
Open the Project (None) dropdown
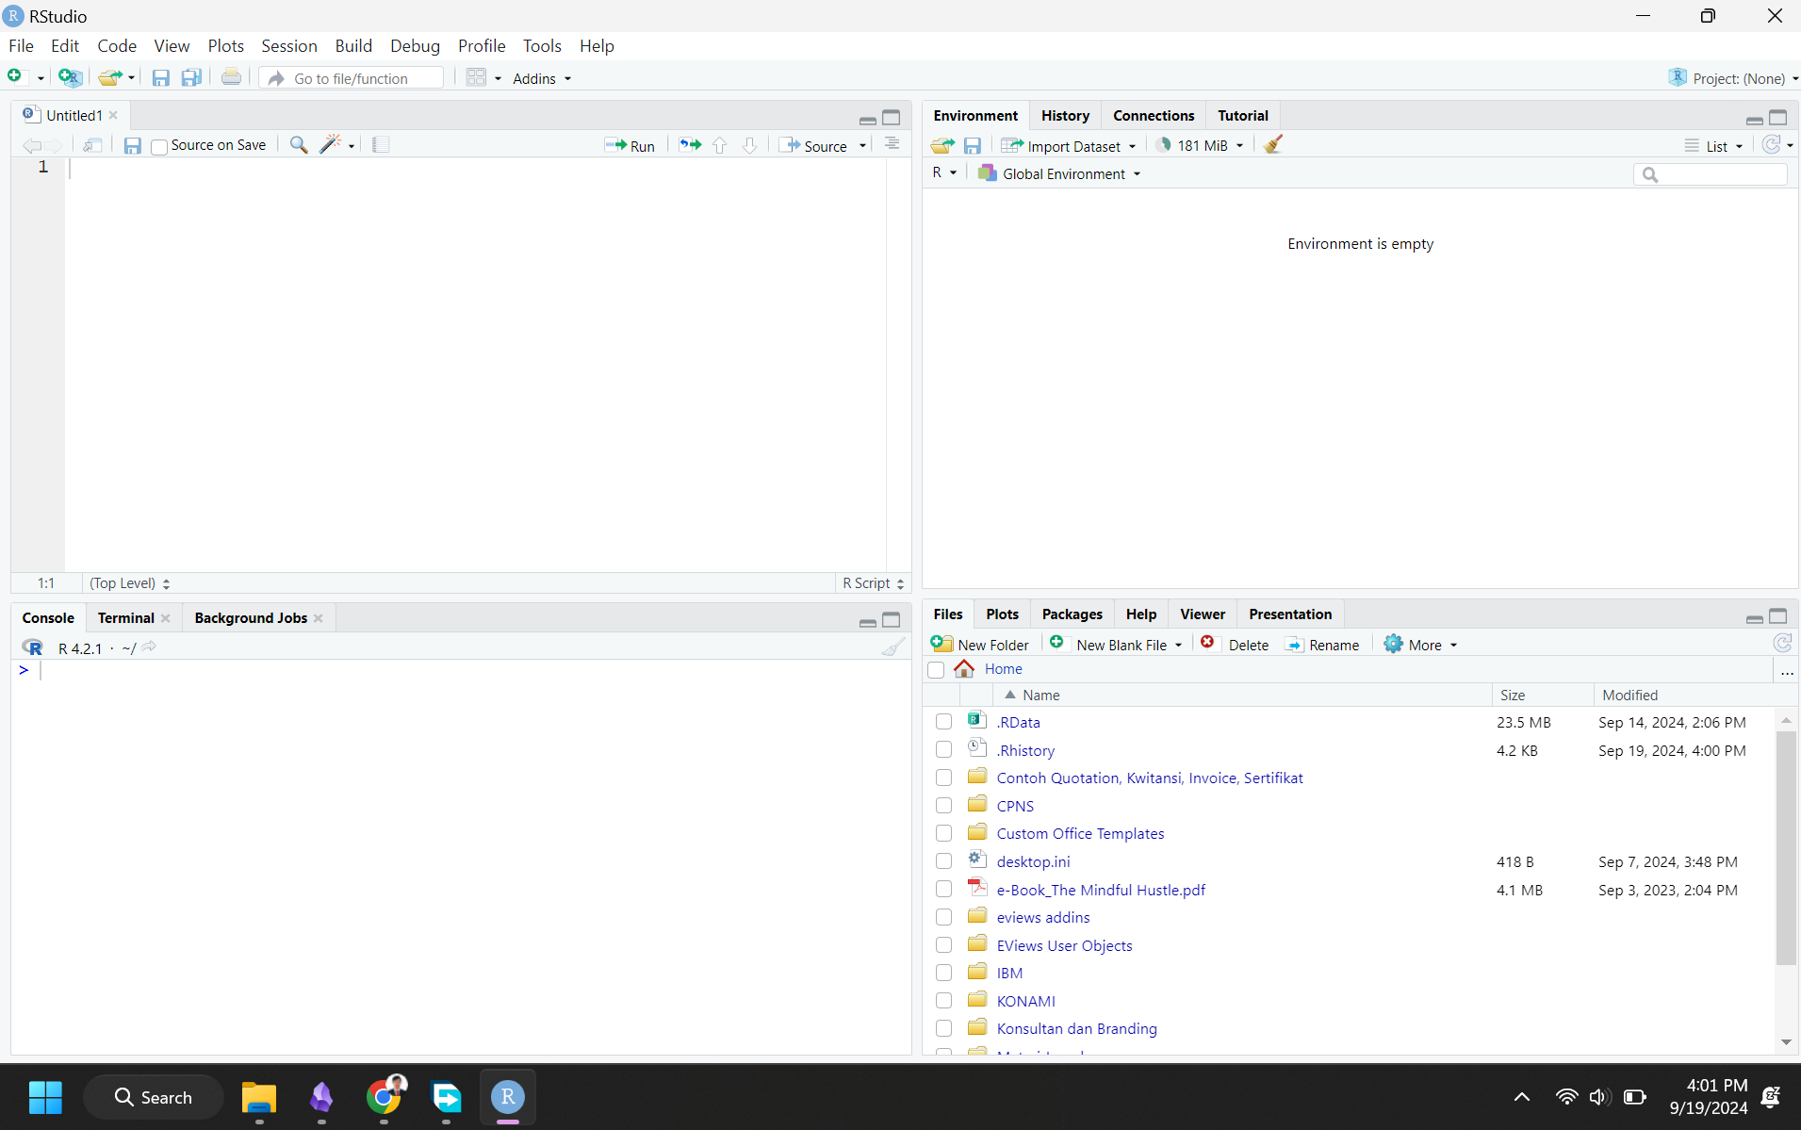tap(1733, 78)
